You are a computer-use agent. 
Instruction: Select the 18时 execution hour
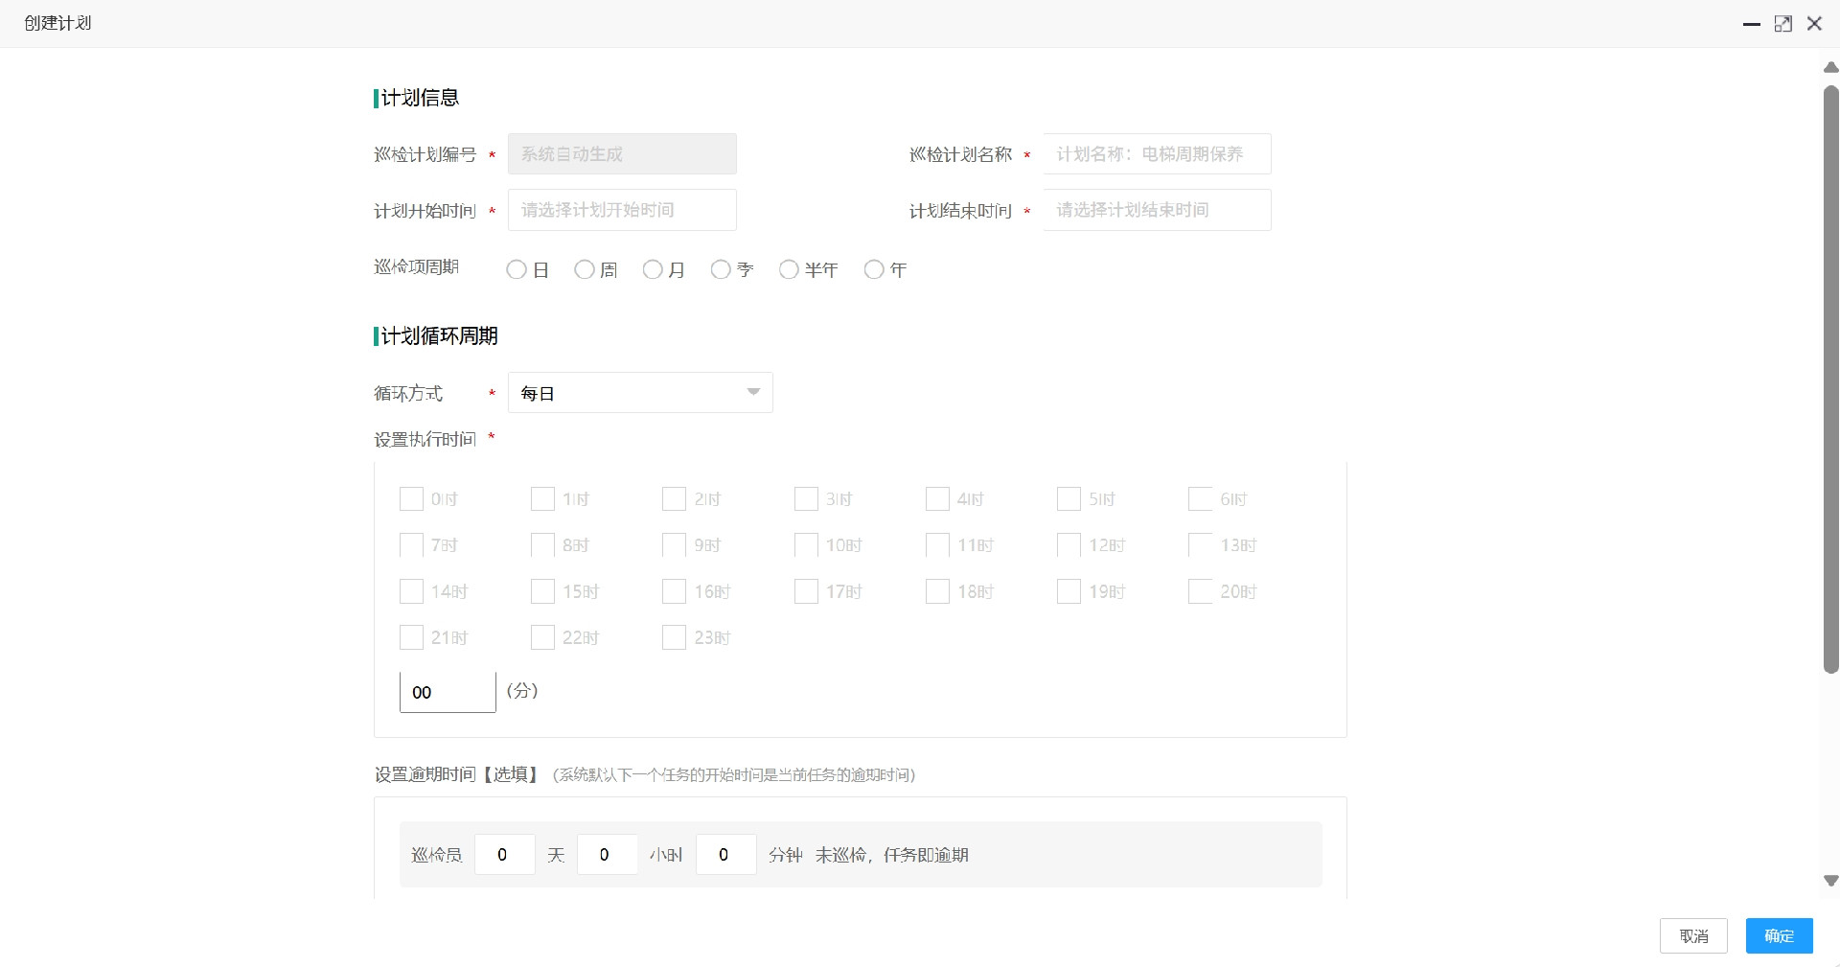[x=937, y=591]
